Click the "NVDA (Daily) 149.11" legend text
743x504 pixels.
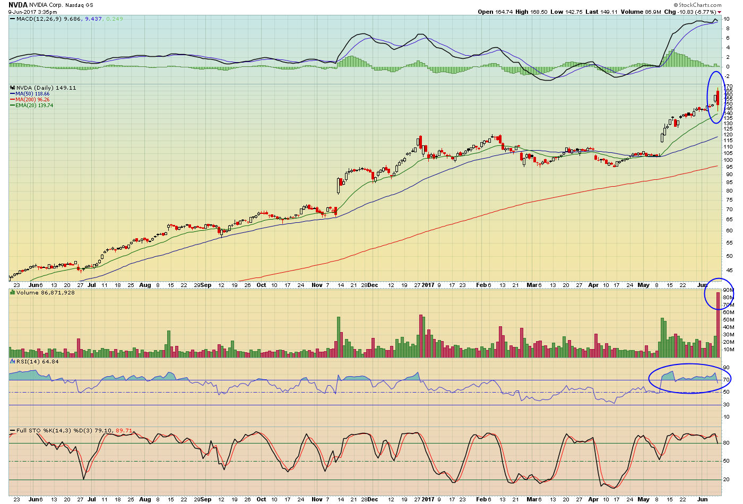pos(46,88)
